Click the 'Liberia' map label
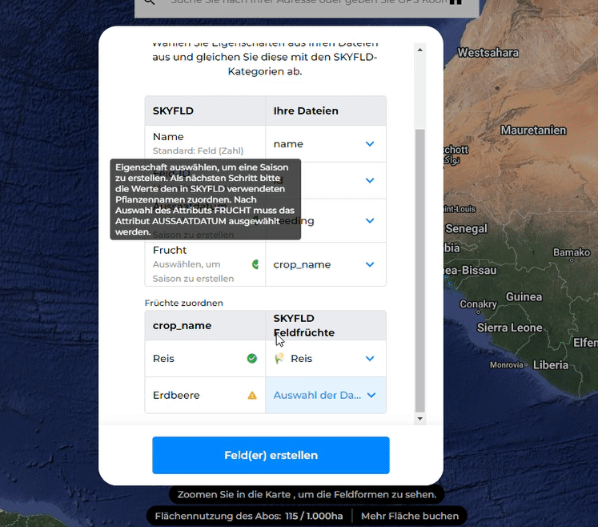 tap(551, 365)
